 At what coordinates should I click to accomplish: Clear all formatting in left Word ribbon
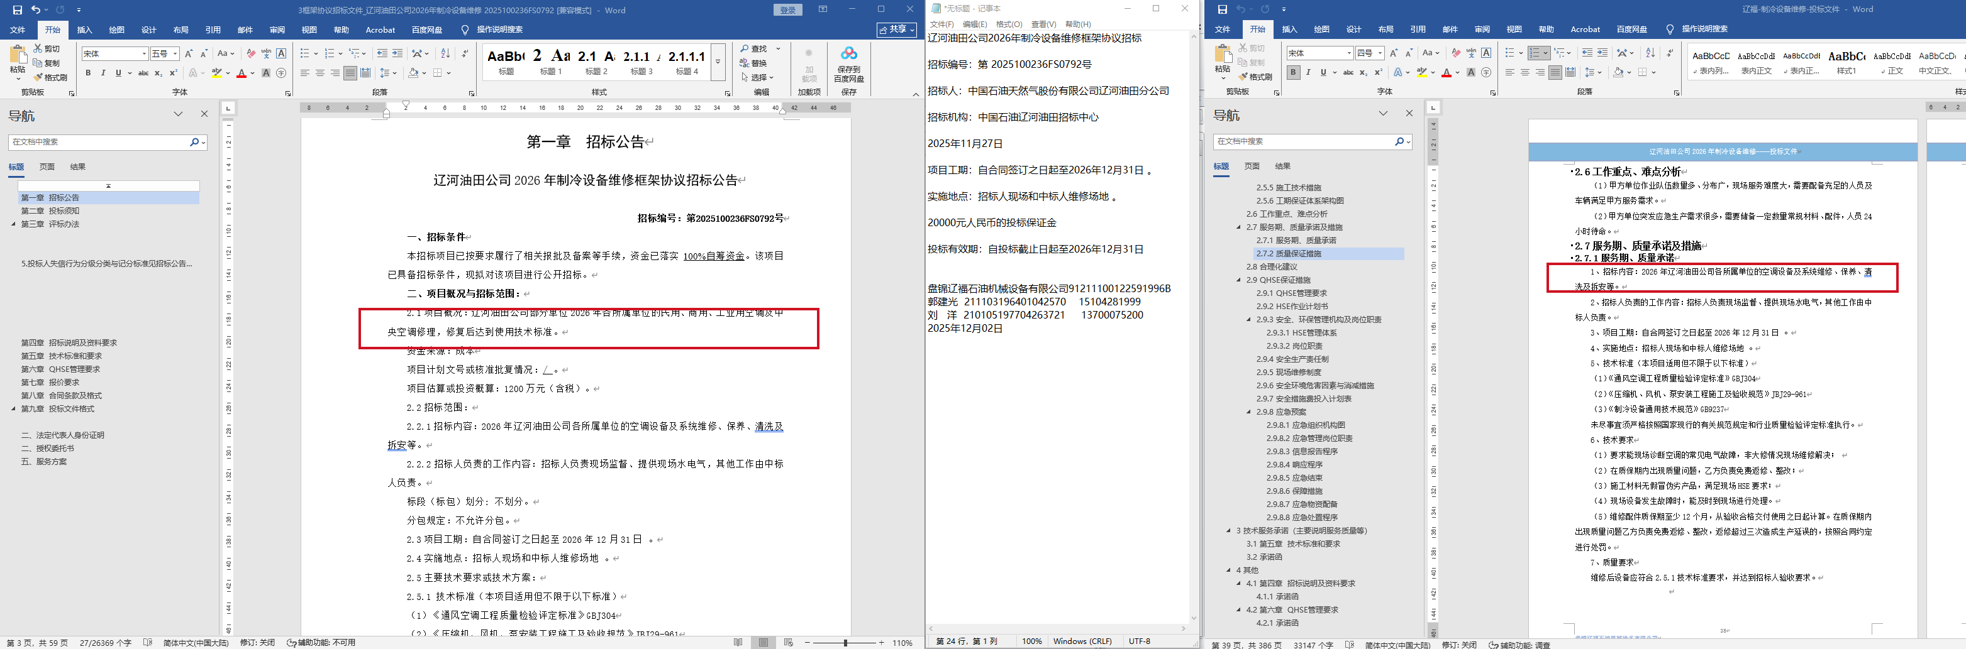[250, 53]
